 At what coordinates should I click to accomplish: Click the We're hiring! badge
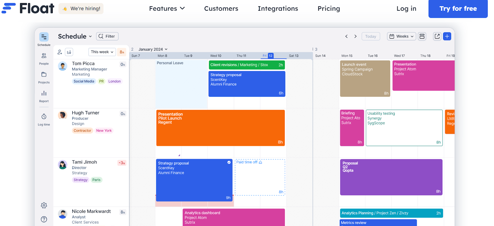pos(81,9)
